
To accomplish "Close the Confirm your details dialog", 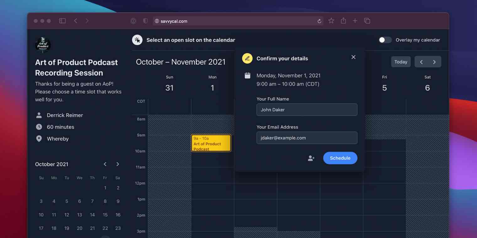I will pyautogui.click(x=353, y=57).
